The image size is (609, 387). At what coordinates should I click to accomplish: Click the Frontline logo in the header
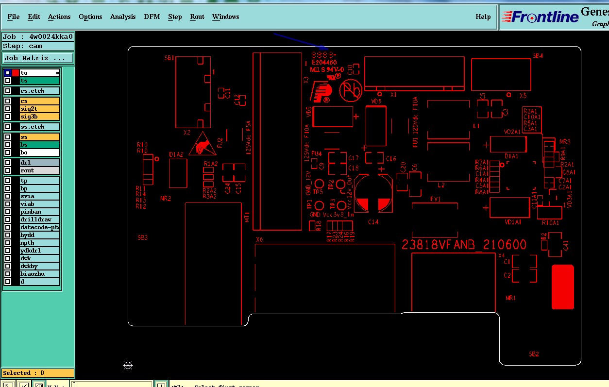pyautogui.click(x=540, y=17)
